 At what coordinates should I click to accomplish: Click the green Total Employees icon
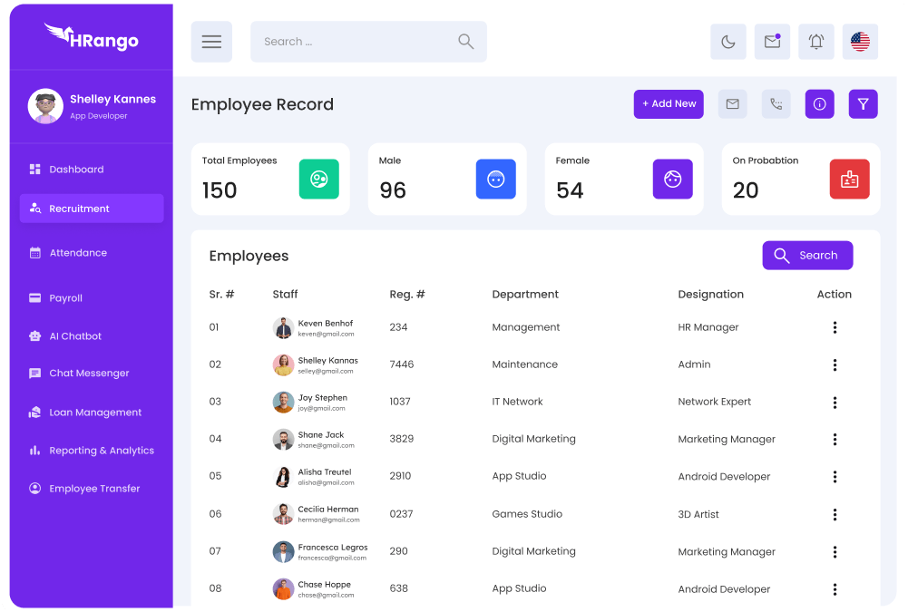(x=318, y=180)
